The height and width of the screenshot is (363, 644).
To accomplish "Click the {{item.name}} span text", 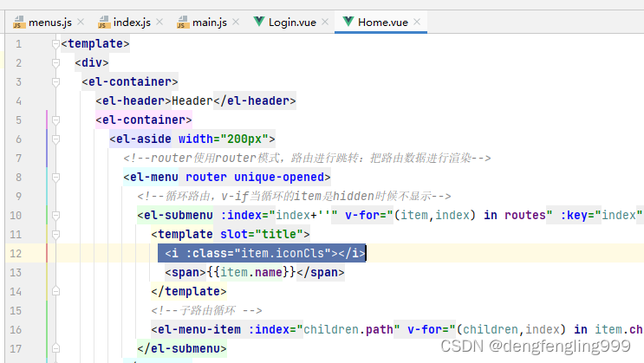I will (x=251, y=272).
